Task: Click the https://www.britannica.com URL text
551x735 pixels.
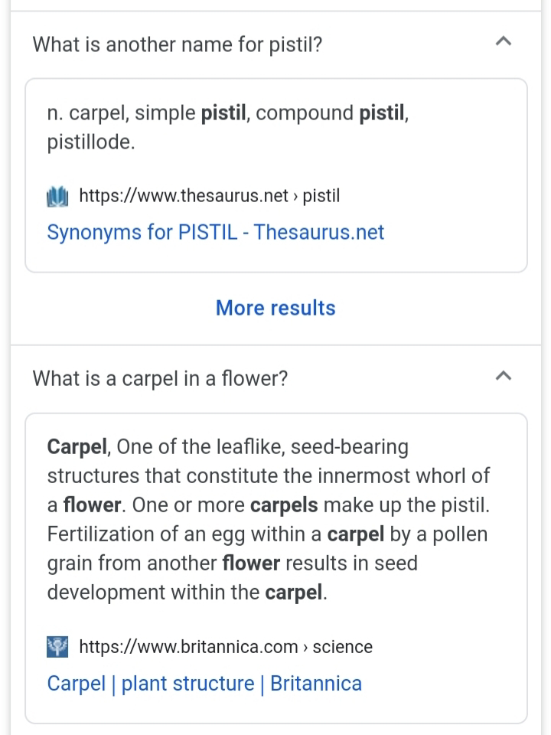Action: point(188,646)
